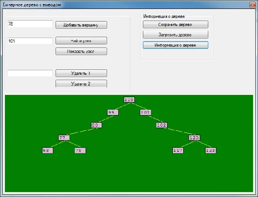Click the 'Показать узел' button
This screenshot has height=197, width=258.
coord(81,51)
